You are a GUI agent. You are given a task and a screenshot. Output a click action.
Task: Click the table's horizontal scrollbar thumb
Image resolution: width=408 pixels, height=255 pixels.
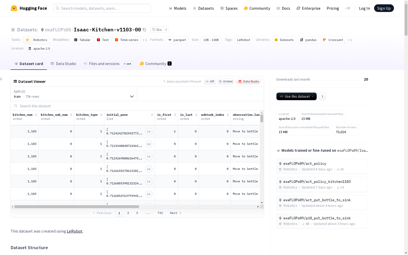click(x=77, y=207)
